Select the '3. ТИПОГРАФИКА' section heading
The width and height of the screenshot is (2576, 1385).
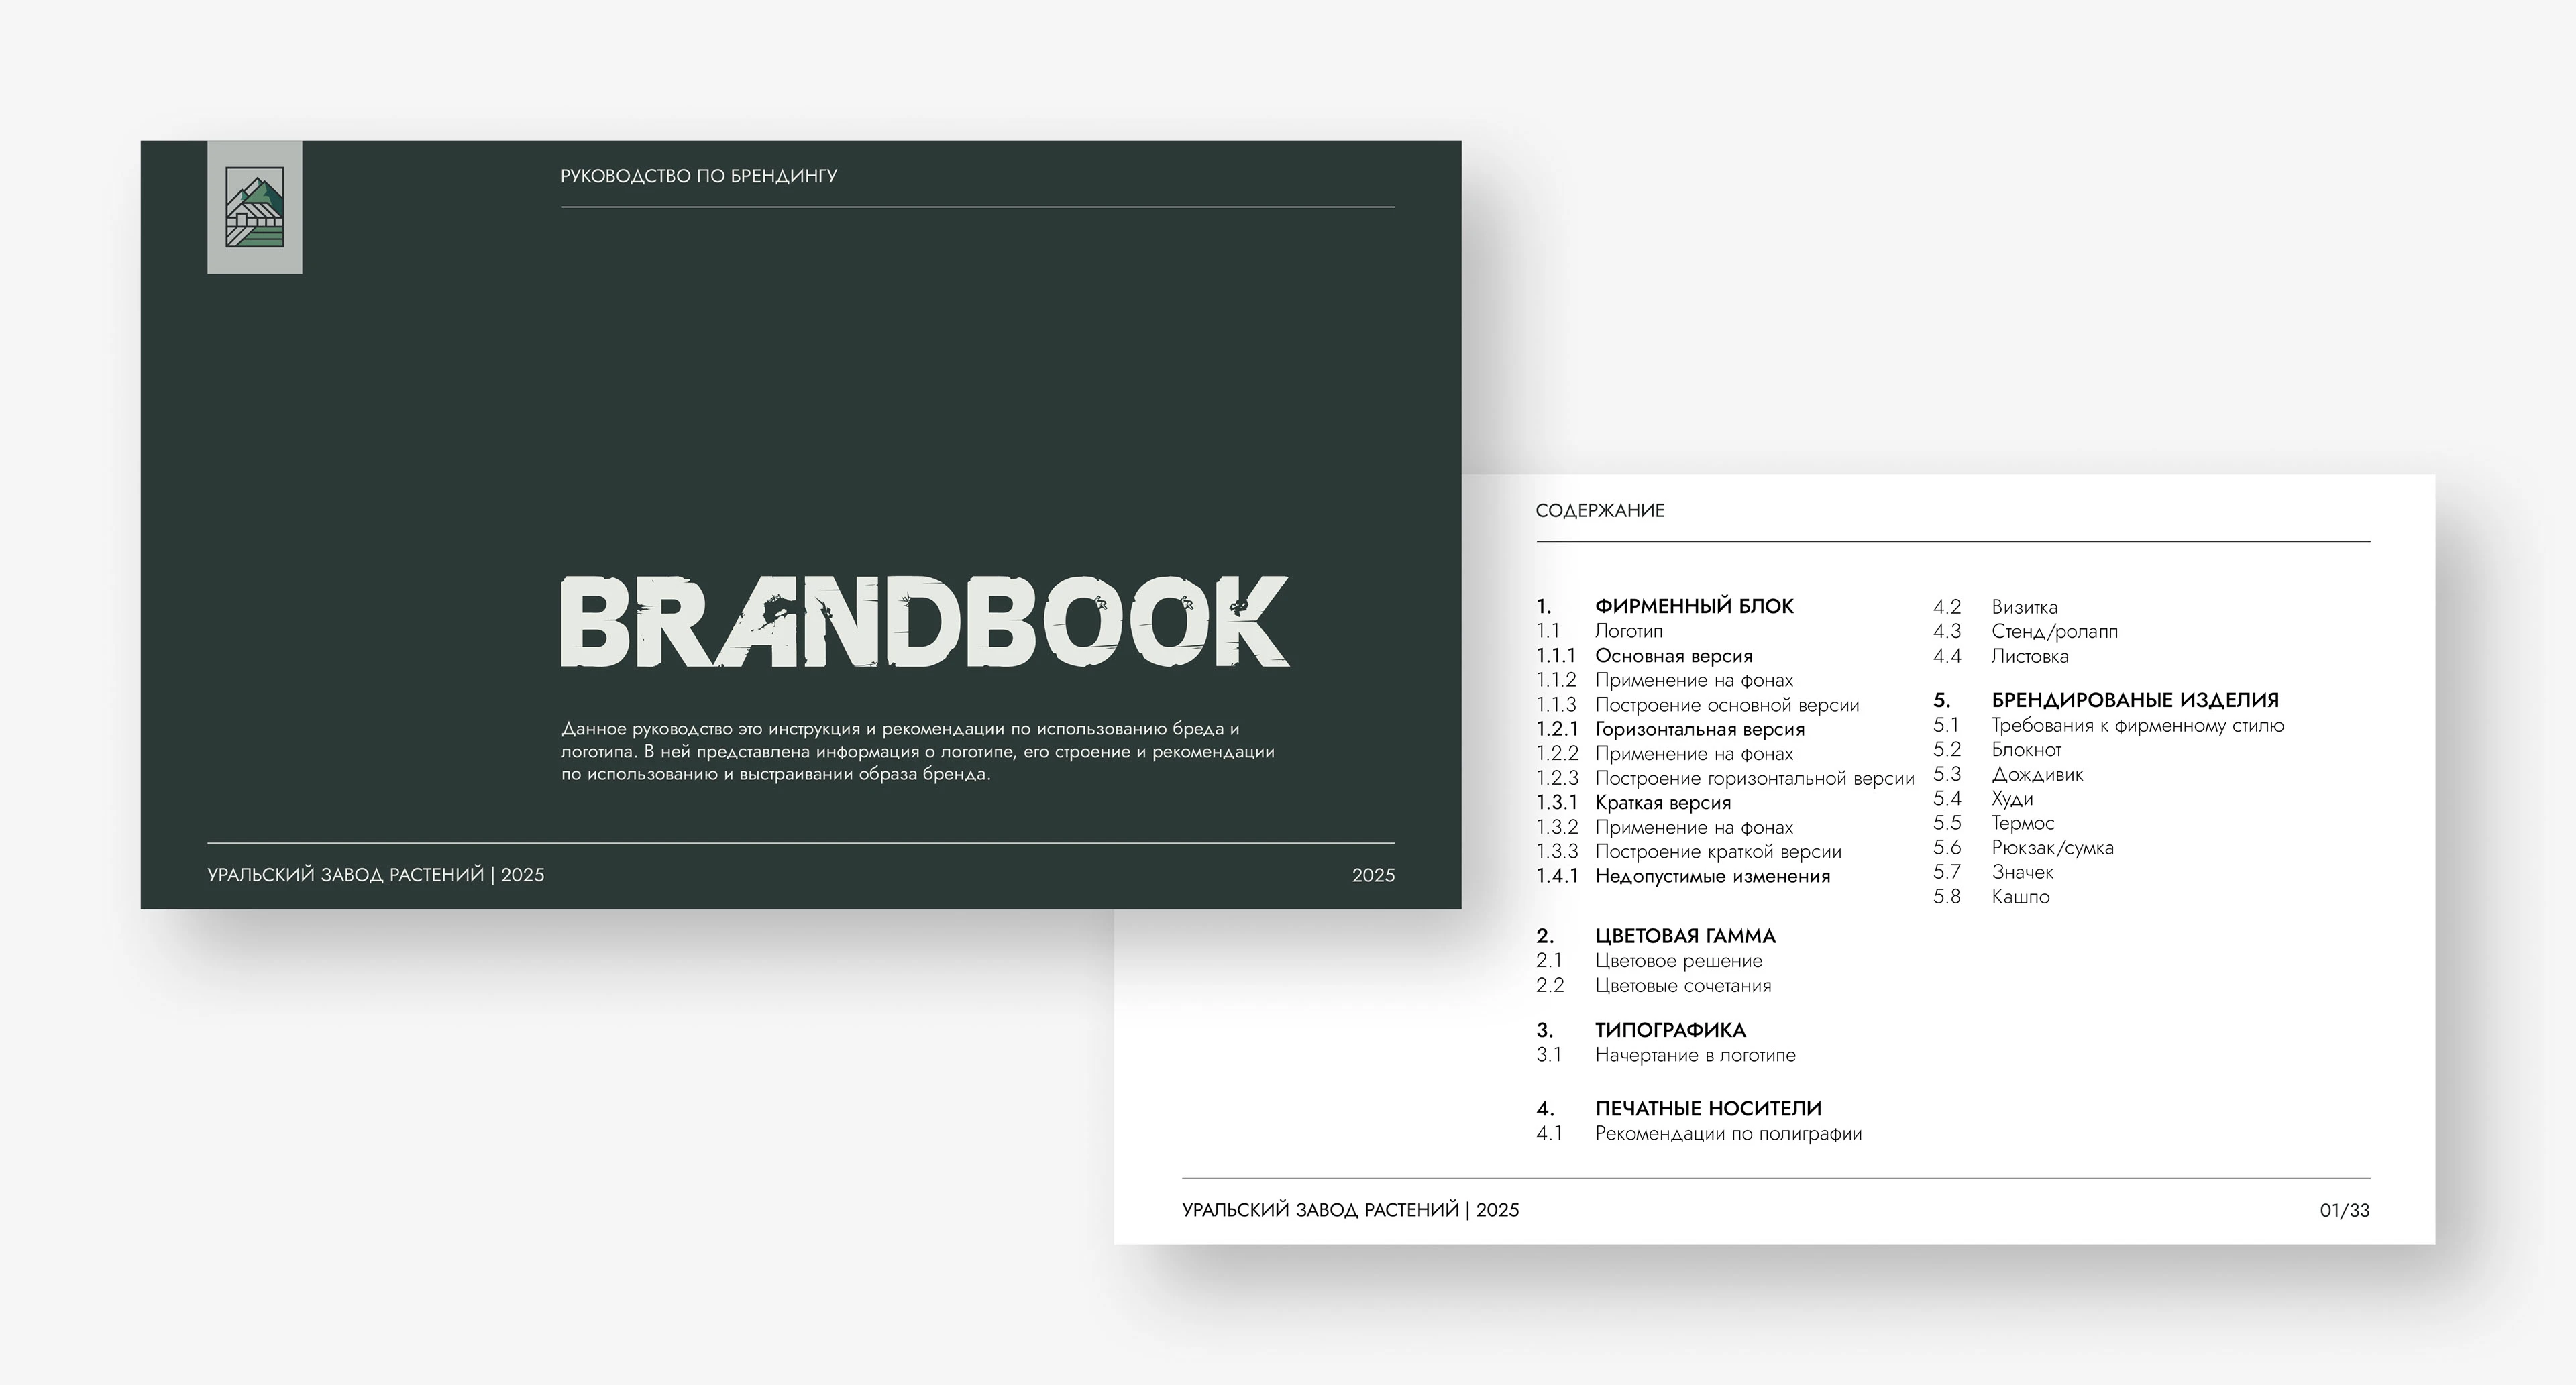(x=1641, y=1030)
